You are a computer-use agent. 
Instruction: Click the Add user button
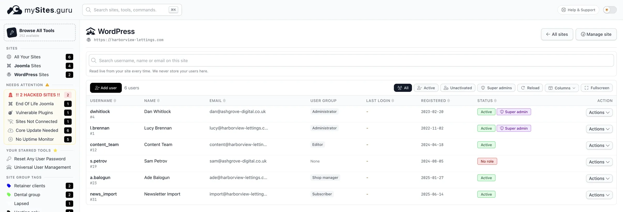[x=106, y=88]
